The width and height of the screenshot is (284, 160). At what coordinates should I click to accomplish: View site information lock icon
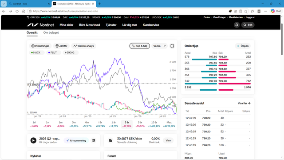pyautogui.click(x=30, y=11)
